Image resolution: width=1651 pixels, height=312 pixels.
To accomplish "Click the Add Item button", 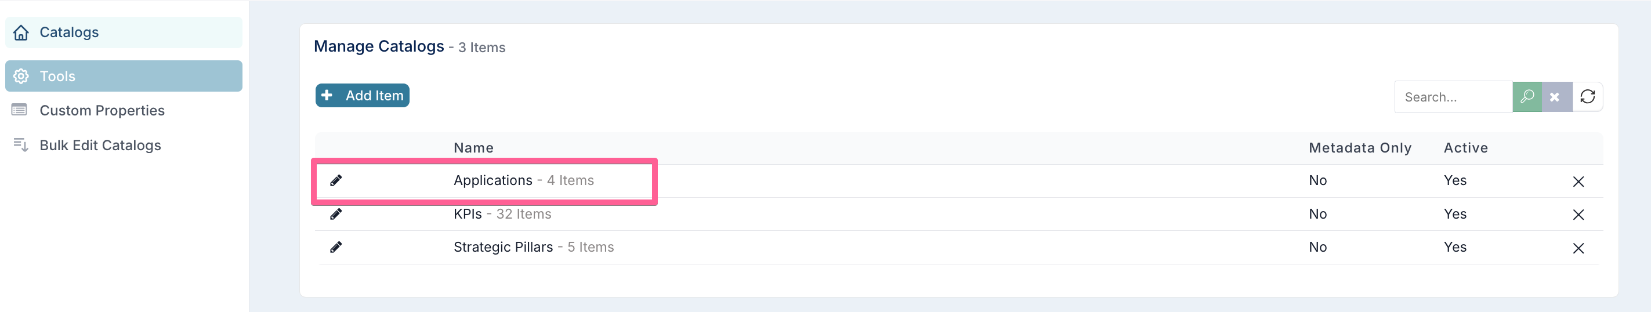I will pyautogui.click(x=362, y=96).
